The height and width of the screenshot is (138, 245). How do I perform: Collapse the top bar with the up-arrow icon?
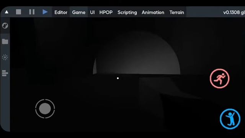click(x=7, y=12)
